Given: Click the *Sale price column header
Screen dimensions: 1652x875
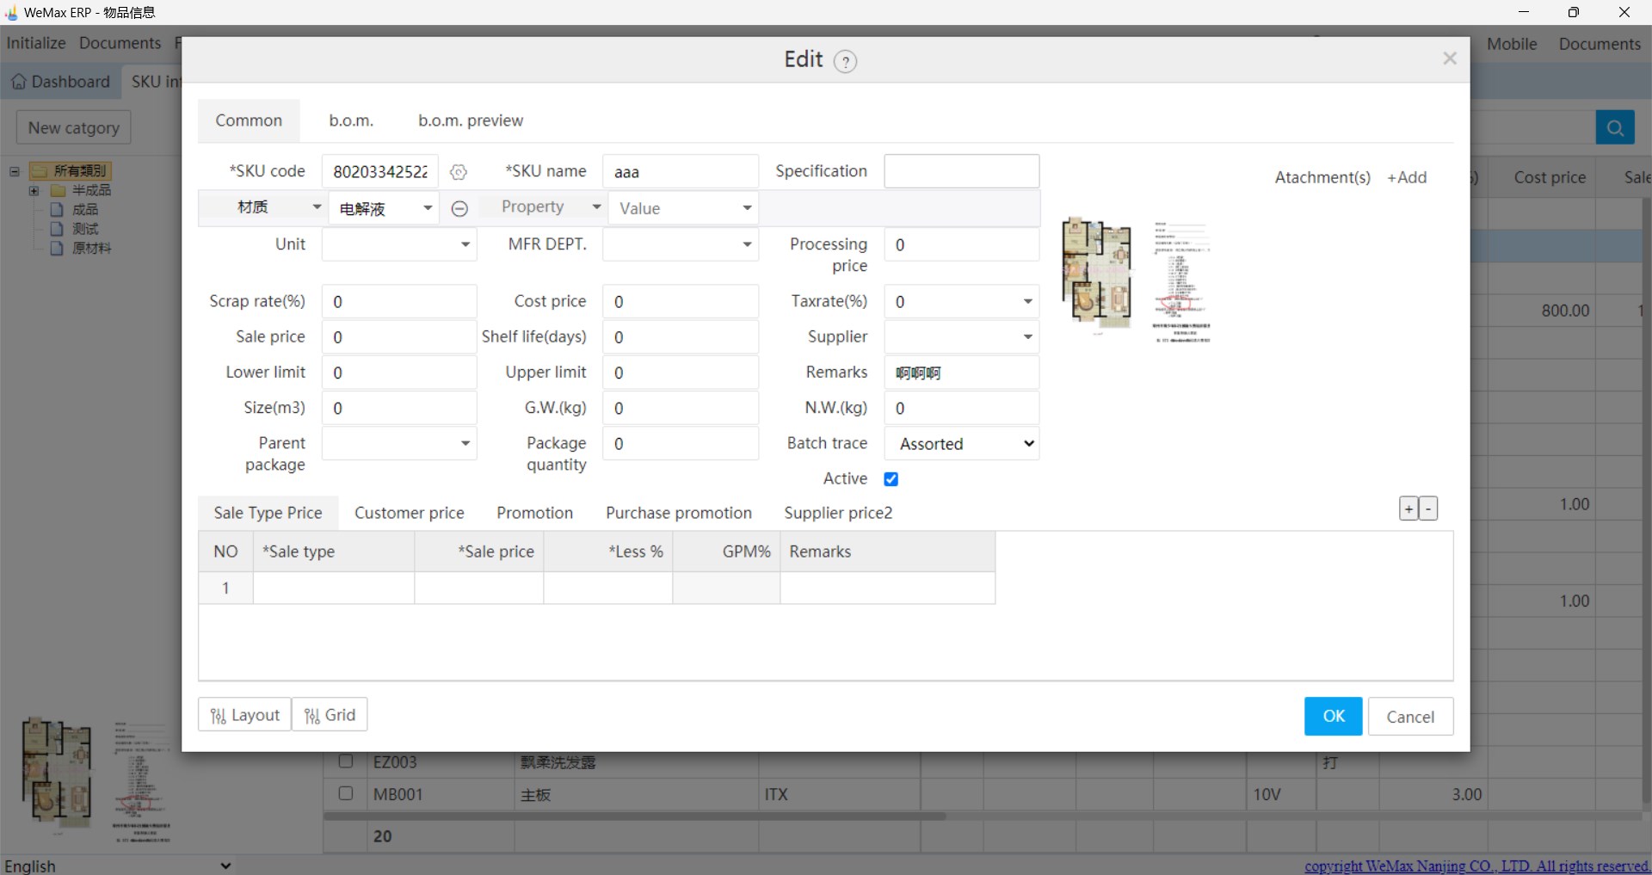Looking at the screenshot, I should 479,551.
